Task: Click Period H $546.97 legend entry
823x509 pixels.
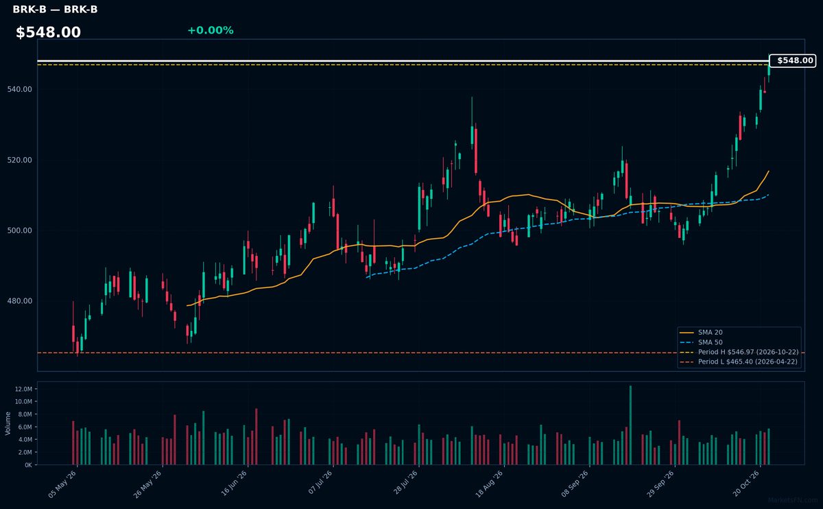Action: pos(739,352)
